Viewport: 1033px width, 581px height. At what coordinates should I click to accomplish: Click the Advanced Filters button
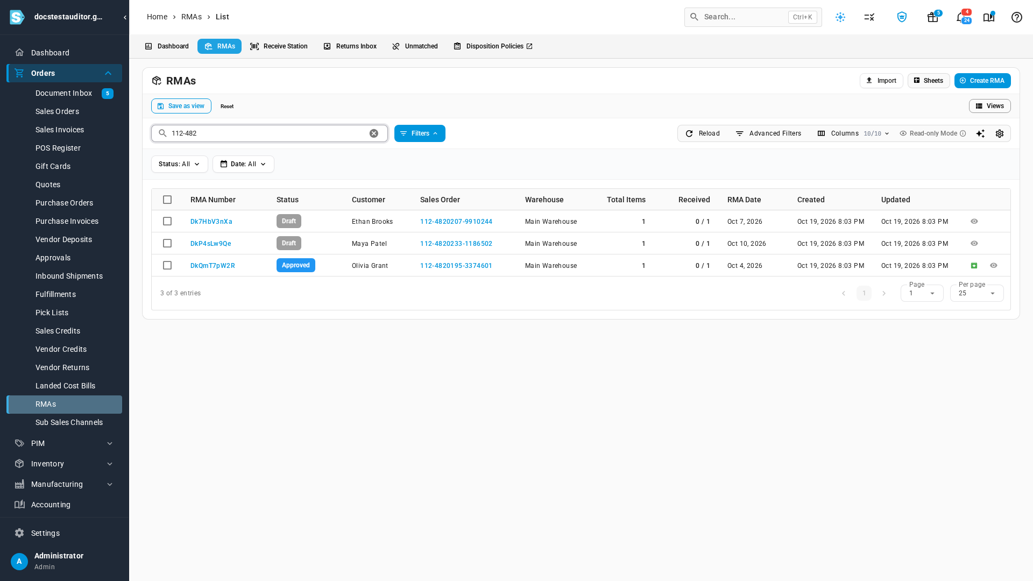coord(768,133)
